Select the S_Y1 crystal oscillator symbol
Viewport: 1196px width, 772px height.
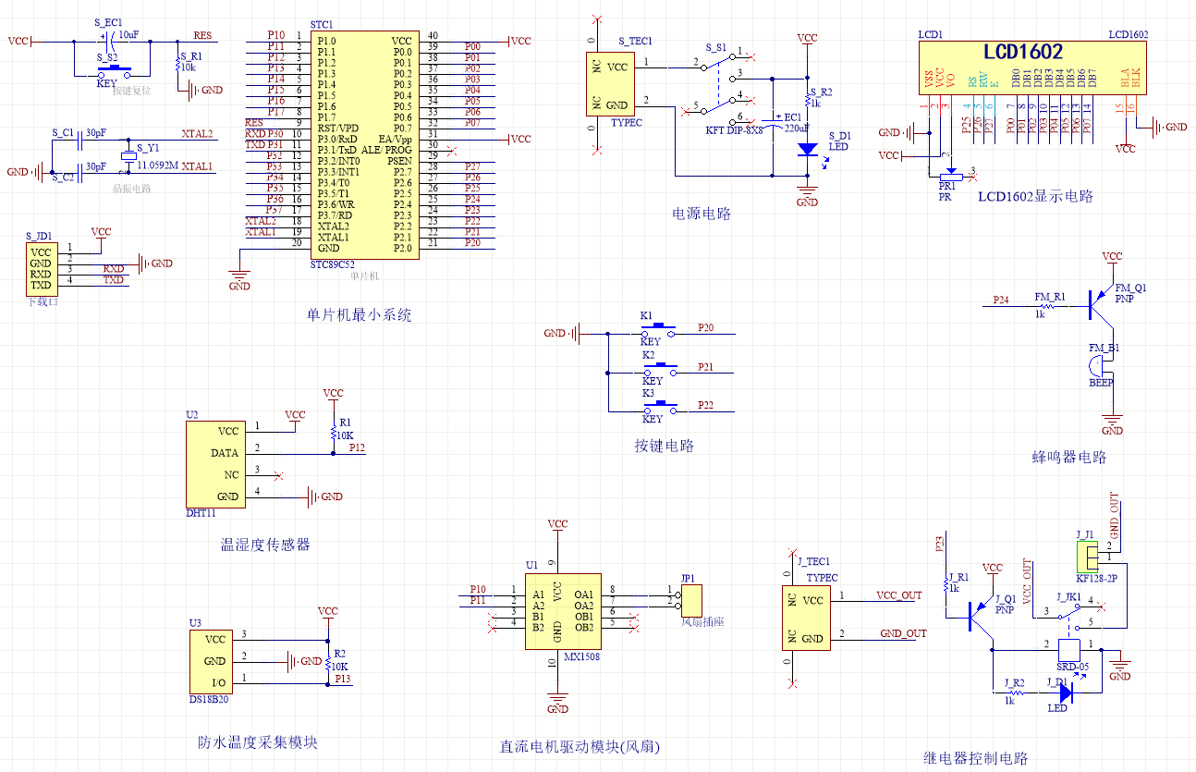tap(128, 156)
